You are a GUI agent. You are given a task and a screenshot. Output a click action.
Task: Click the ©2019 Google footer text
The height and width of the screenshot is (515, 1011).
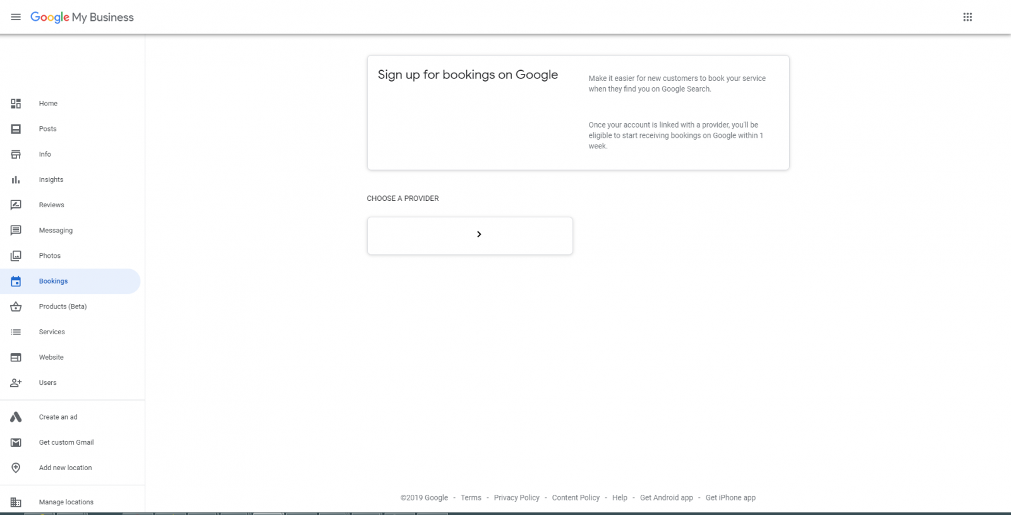424,498
